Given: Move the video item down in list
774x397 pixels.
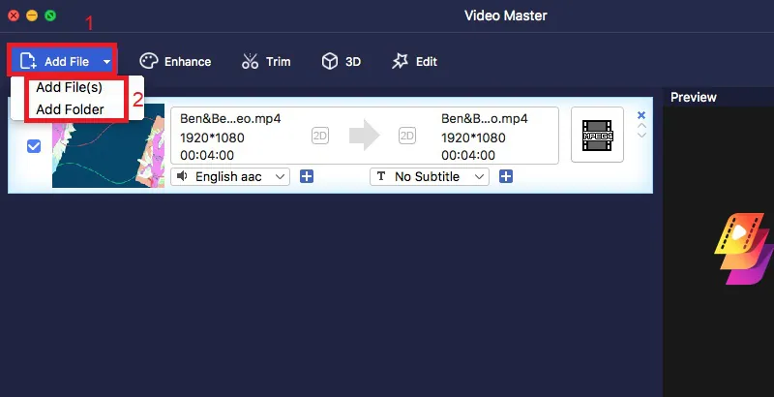Looking at the screenshot, I should click(641, 135).
